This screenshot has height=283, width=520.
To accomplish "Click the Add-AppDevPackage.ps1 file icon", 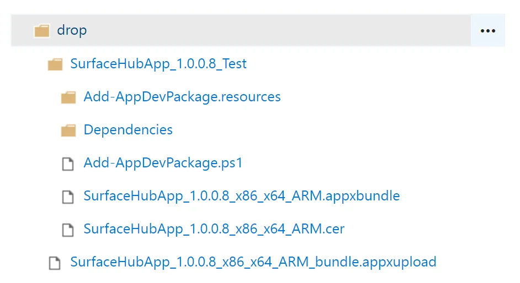I will coord(68,164).
